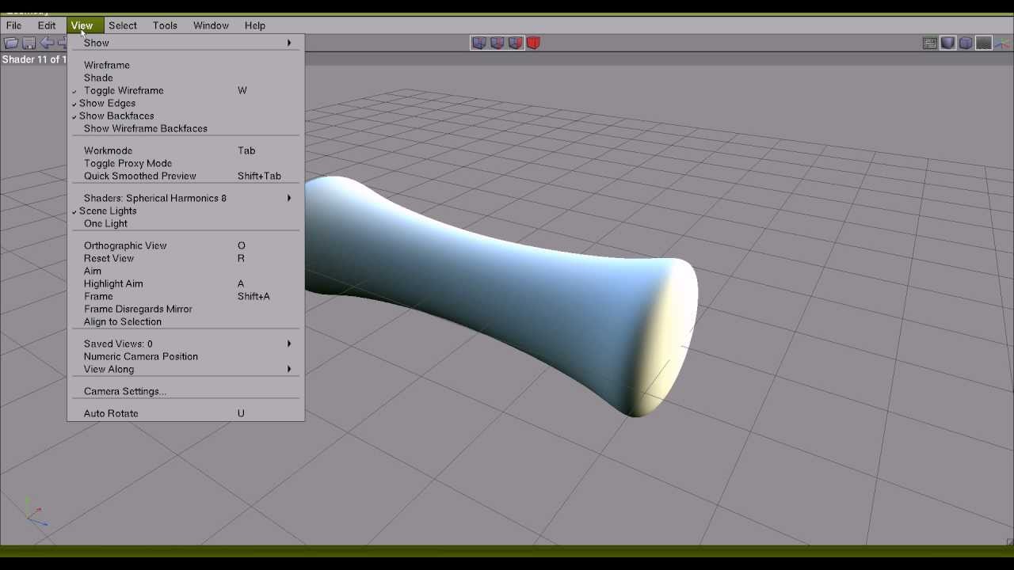
Task: Switch to Workmode
Action: [x=185, y=150]
